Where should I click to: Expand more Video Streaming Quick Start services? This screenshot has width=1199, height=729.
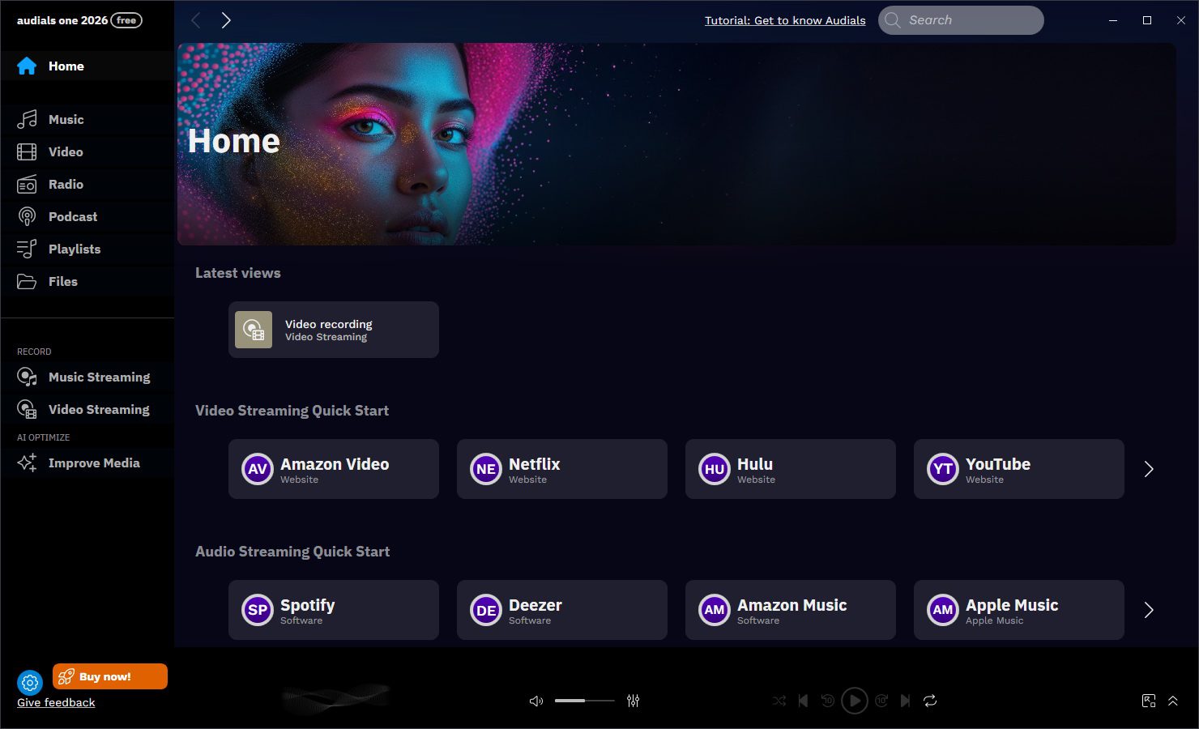click(x=1148, y=470)
